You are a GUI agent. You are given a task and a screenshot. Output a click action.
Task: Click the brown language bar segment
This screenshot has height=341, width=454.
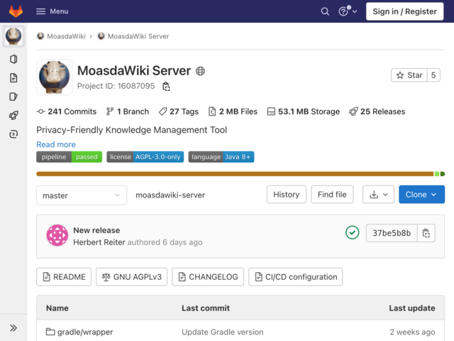click(235, 174)
